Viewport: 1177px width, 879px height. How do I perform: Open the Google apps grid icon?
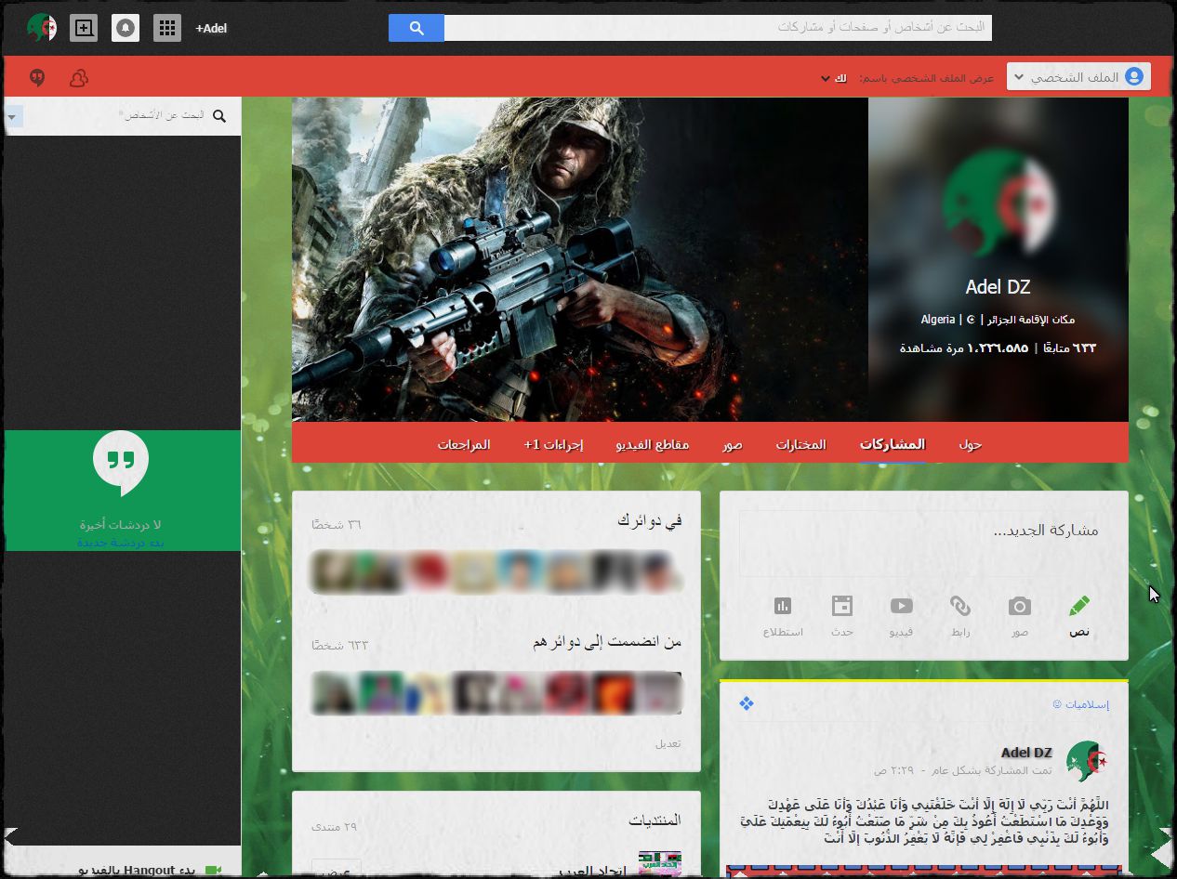pyautogui.click(x=167, y=28)
